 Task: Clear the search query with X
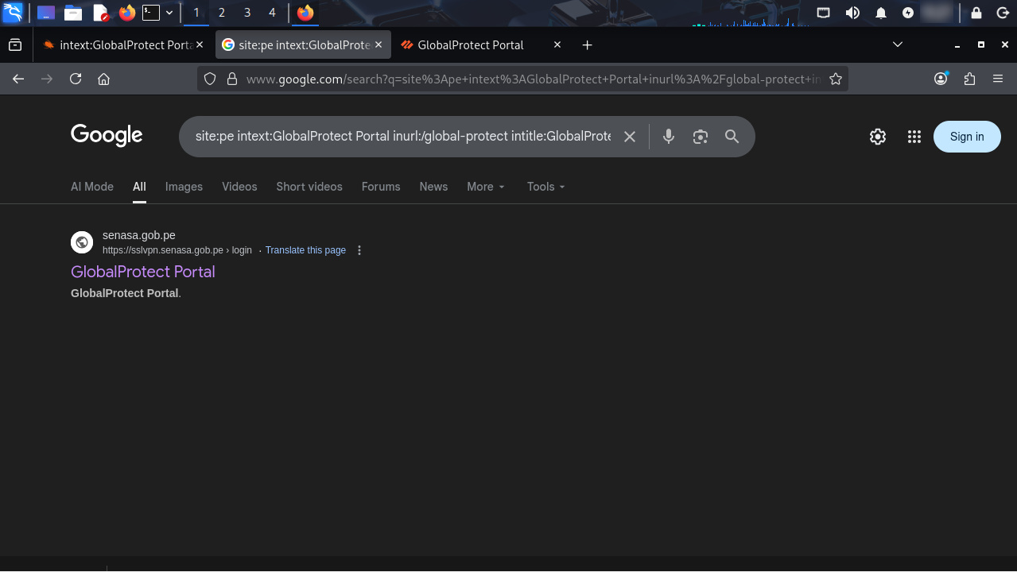(x=629, y=137)
